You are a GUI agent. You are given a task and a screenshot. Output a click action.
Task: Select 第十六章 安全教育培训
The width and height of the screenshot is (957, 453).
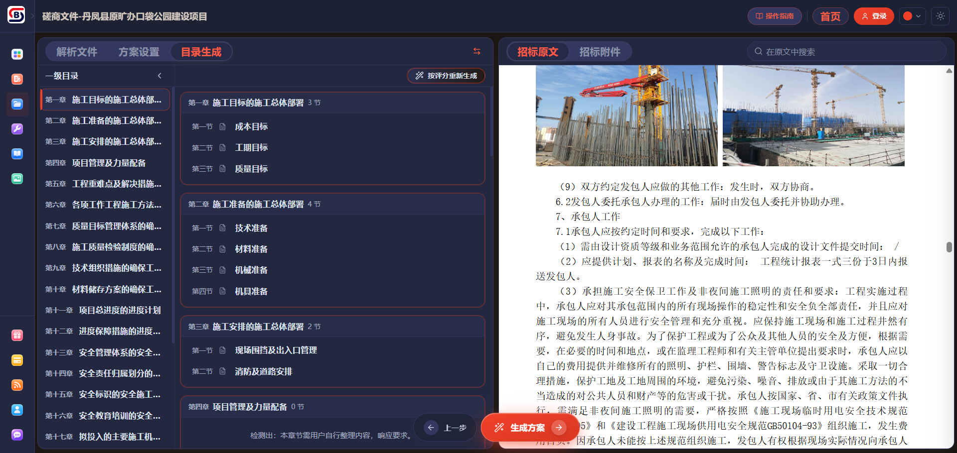(105, 416)
